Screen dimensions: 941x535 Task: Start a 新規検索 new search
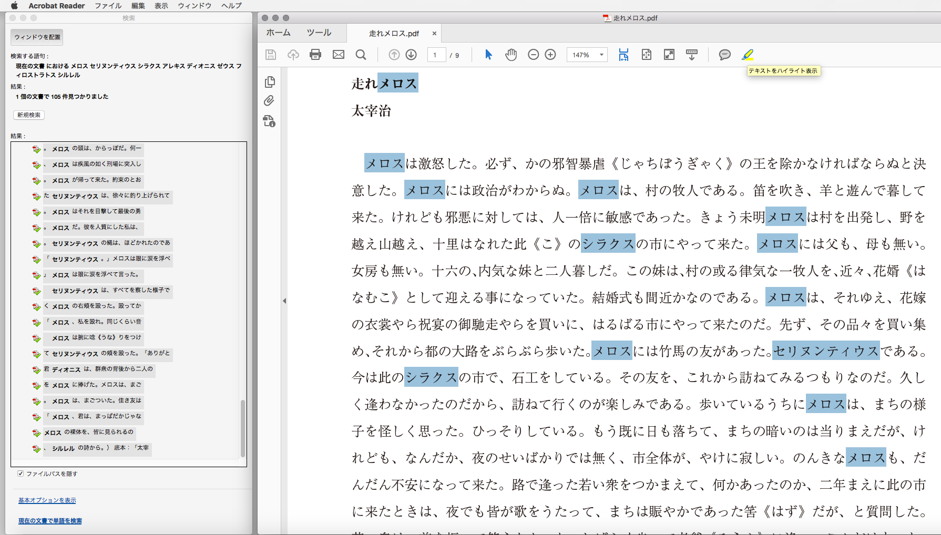pyautogui.click(x=29, y=115)
